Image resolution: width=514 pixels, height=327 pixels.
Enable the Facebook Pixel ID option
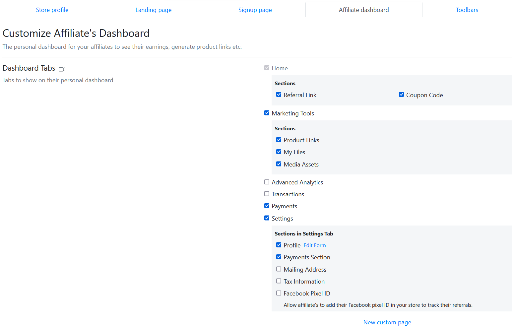tap(279, 293)
